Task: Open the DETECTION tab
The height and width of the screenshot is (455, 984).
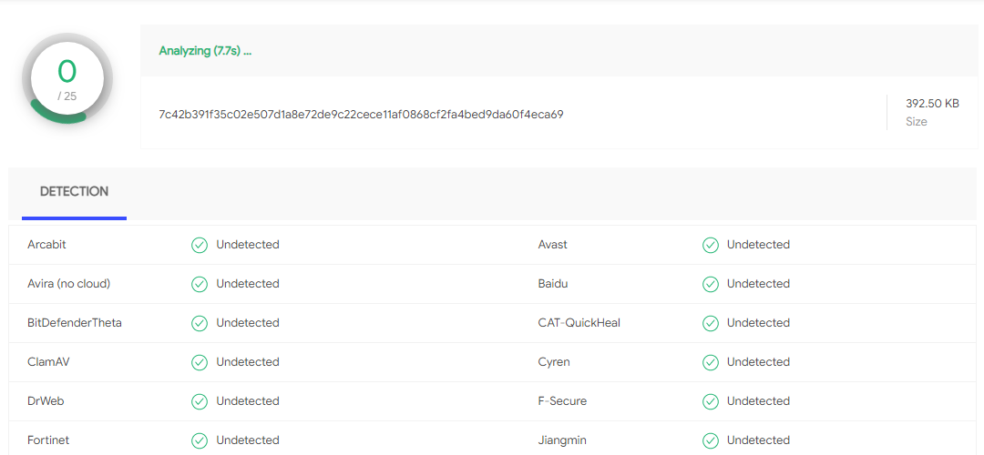Action: (x=74, y=192)
